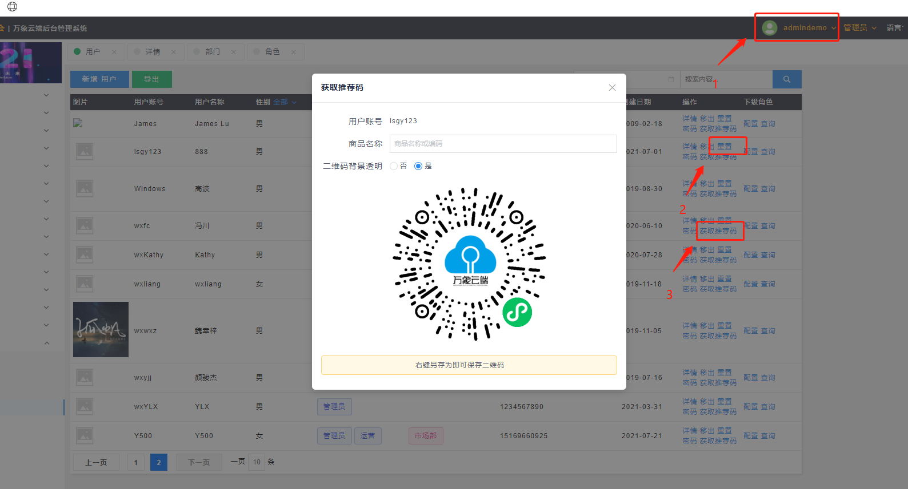Open the admindemo account dropdown
The image size is (908, 489).
coord(800,27)
